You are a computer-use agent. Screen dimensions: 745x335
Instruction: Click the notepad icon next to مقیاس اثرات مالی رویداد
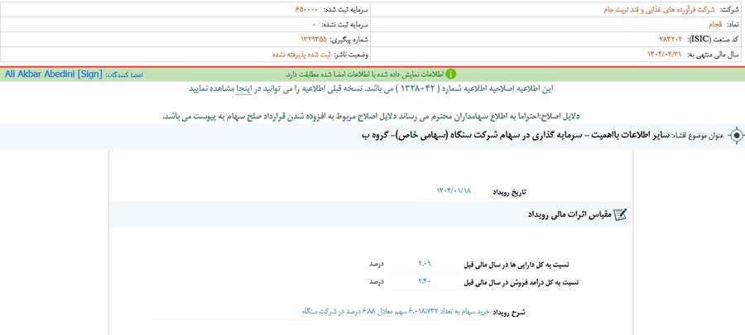620,215
